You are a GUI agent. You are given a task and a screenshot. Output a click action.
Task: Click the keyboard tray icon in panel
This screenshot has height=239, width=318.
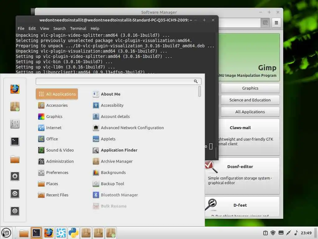(281, 233)
